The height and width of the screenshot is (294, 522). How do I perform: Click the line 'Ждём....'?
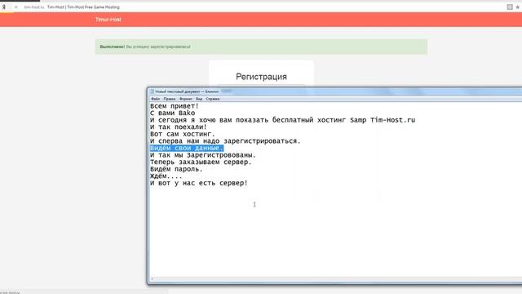point(166,176)
